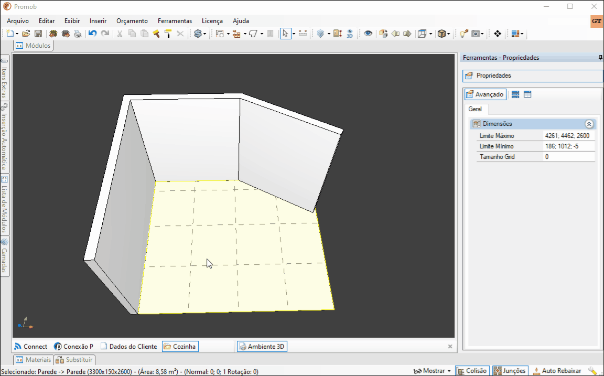The image size is (604, 376).
Task: Click the brick wall builder icon
Action: click(236, 34)
